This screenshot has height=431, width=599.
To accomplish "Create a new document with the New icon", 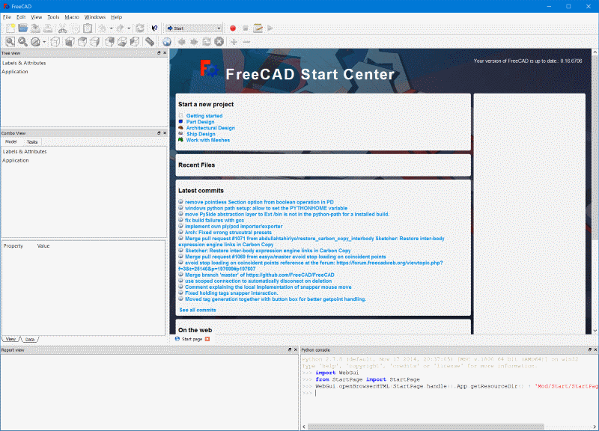I will (10, 28).
